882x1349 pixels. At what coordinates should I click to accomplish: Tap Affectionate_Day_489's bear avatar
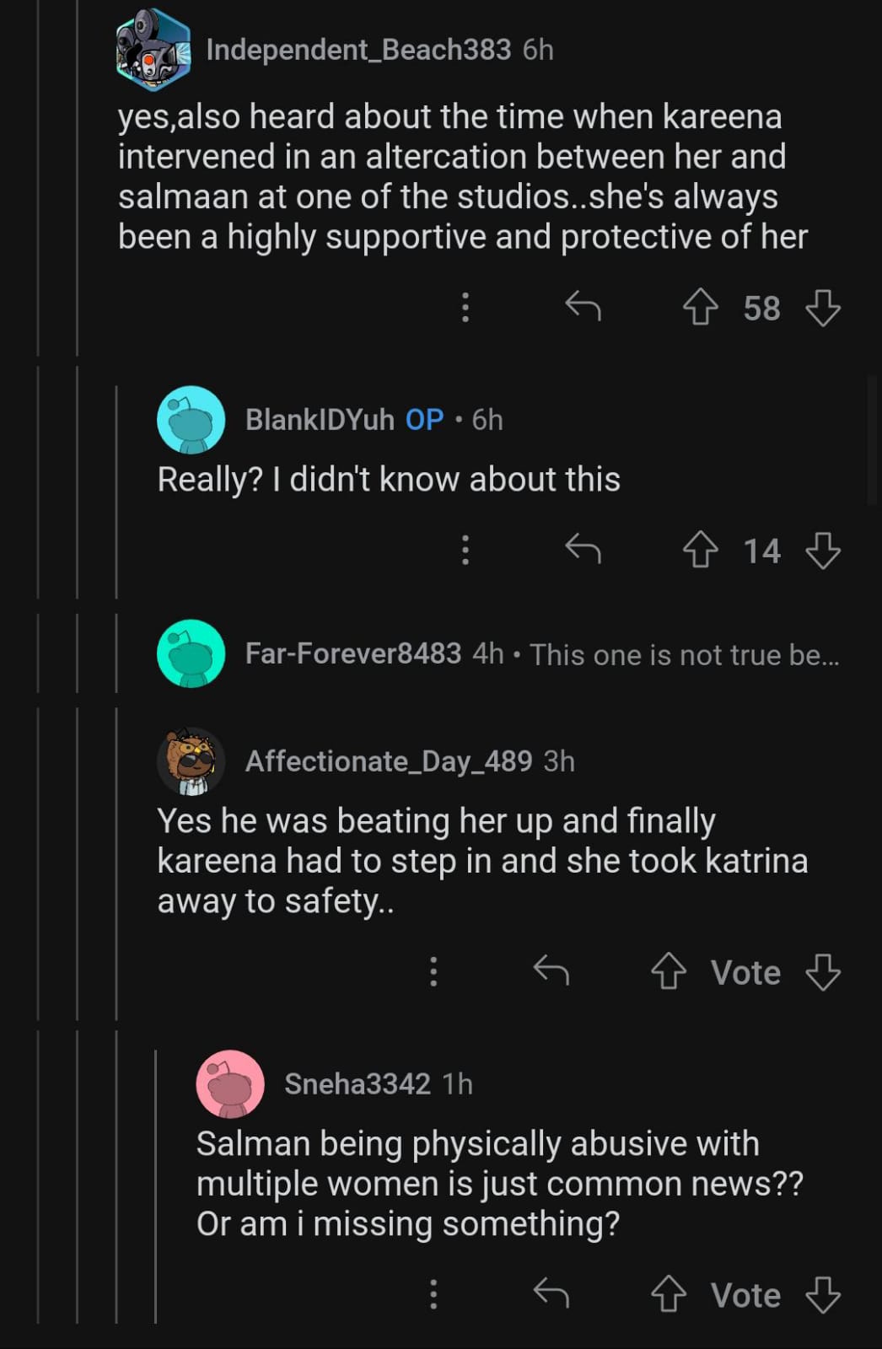[191, 761]
